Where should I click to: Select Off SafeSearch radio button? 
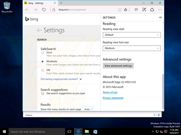pyautogui.click(x=43, y=70)
